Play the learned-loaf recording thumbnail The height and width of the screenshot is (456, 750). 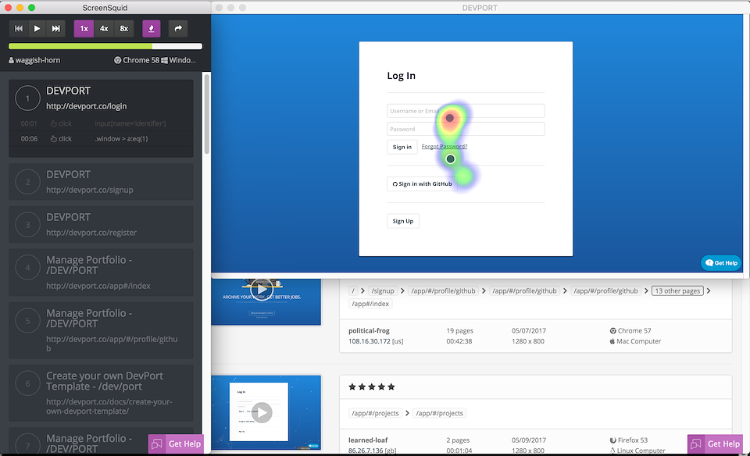262,411
